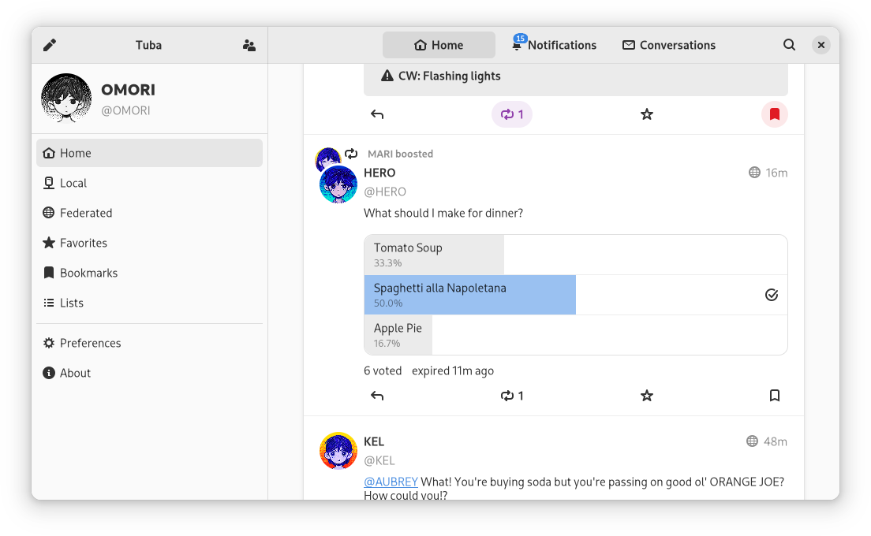
Task: Open the Local timeline
Action: click(149, 183)
